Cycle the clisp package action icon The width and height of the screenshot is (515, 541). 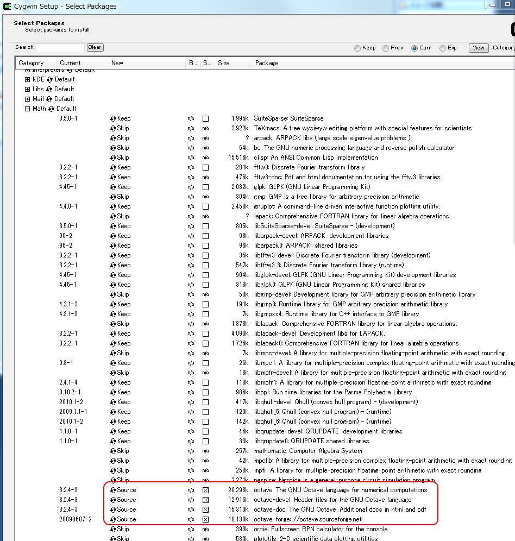[113, 158]
